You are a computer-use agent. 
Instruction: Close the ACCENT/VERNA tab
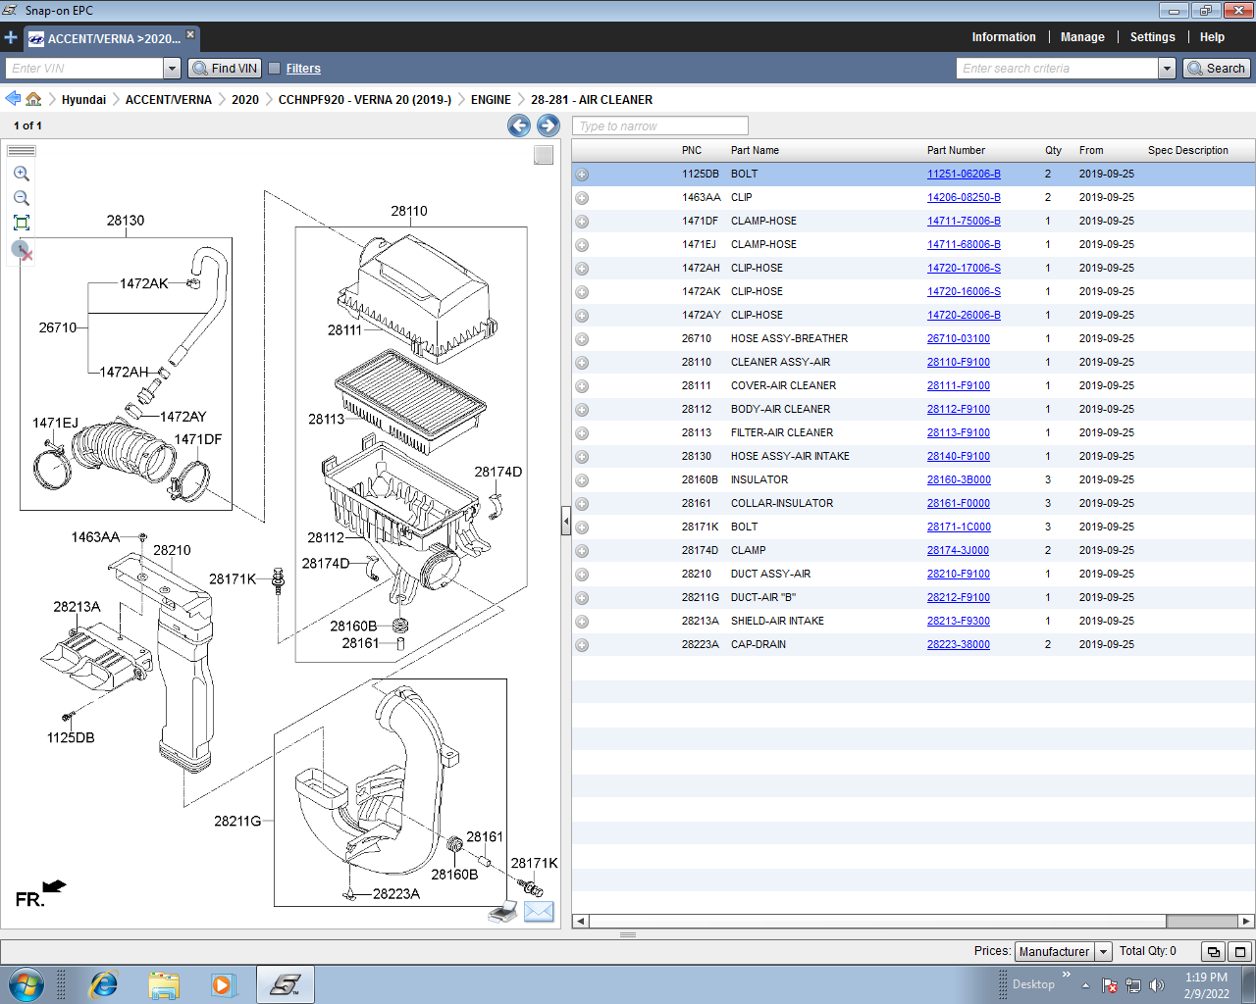tap(190, 34)
